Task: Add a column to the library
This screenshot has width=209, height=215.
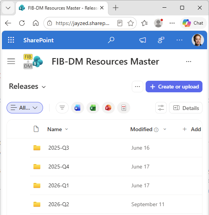Action: [192, 129]
